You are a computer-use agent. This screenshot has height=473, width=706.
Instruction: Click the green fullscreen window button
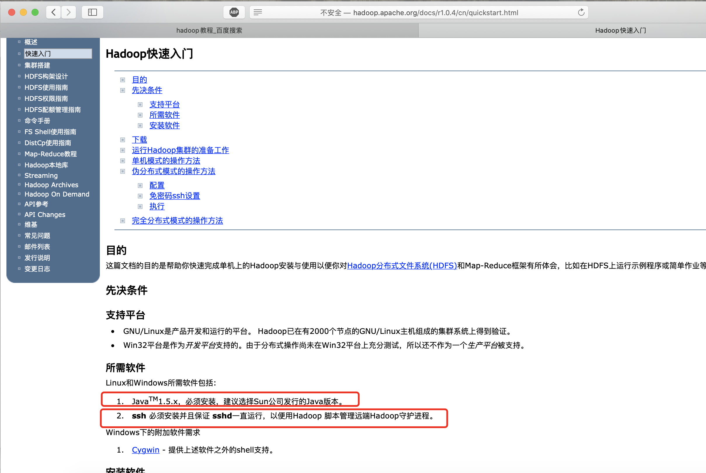35,12
